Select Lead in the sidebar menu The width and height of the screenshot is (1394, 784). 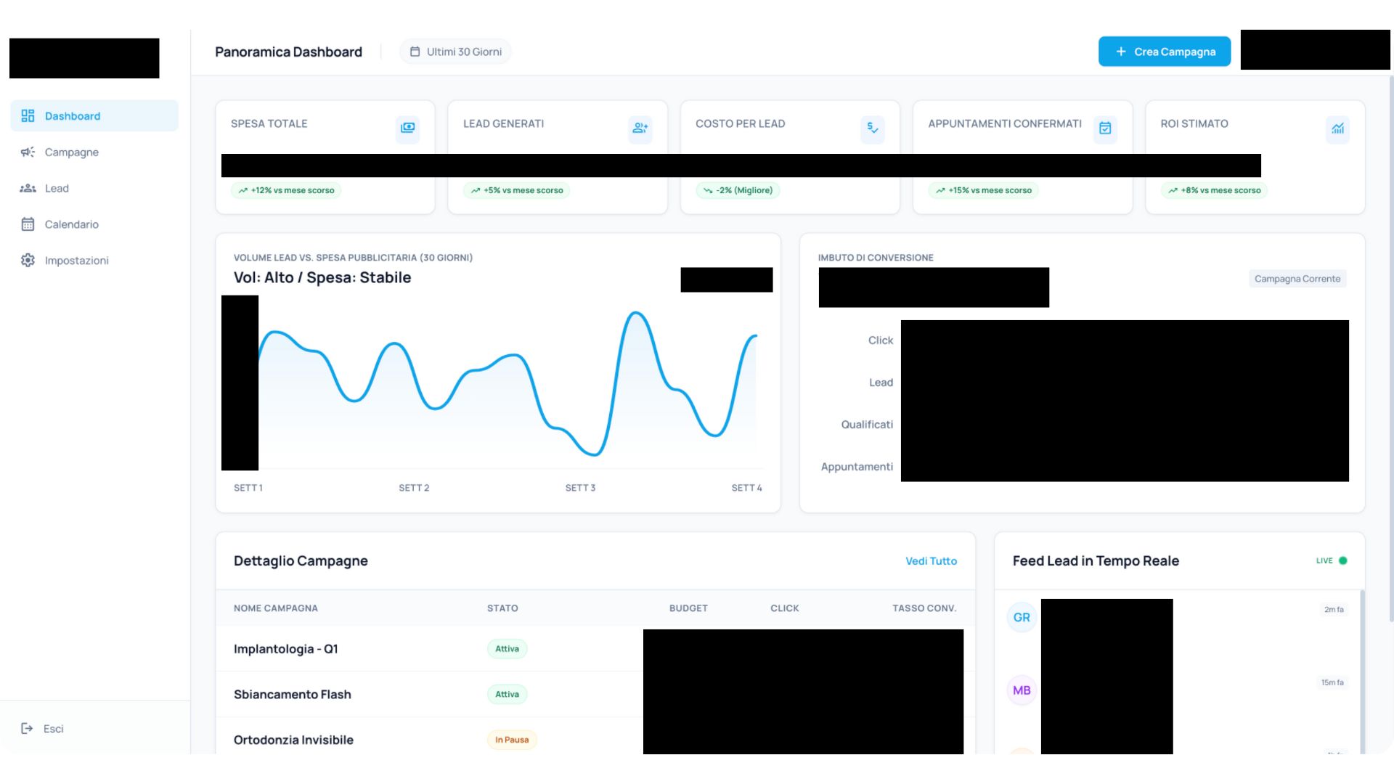(57, 188)
